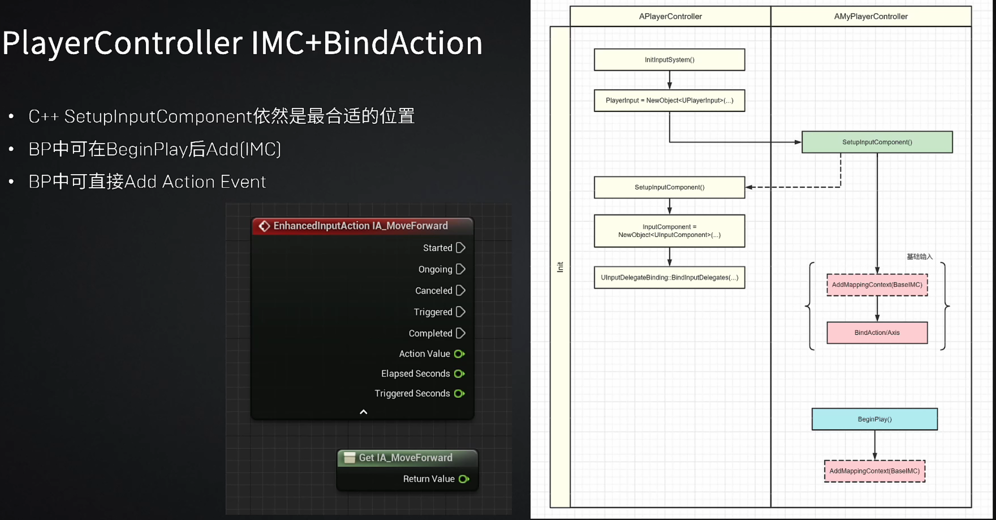Click the AMyPlayerController column header
The image size is (996, 520).
click(x=871, y=16)
